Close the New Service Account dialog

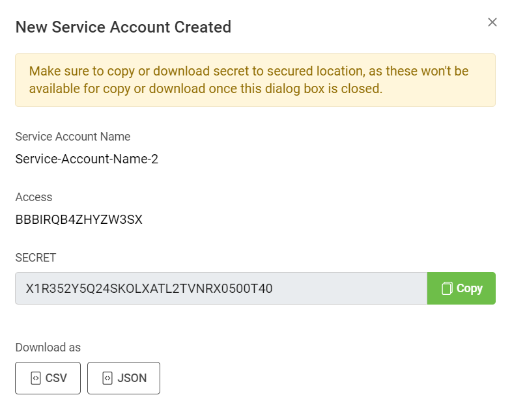(x=492, y=22)
